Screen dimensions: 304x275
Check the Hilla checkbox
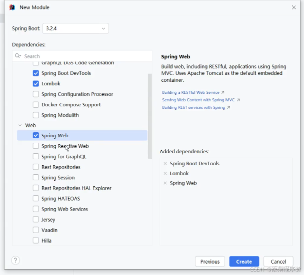(x=36, y=241)
